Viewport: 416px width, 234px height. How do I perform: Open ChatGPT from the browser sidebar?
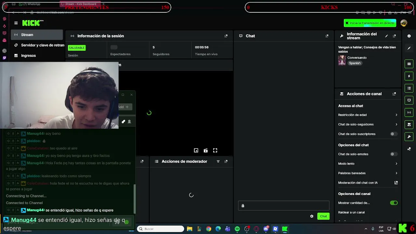tap(5, 51)
